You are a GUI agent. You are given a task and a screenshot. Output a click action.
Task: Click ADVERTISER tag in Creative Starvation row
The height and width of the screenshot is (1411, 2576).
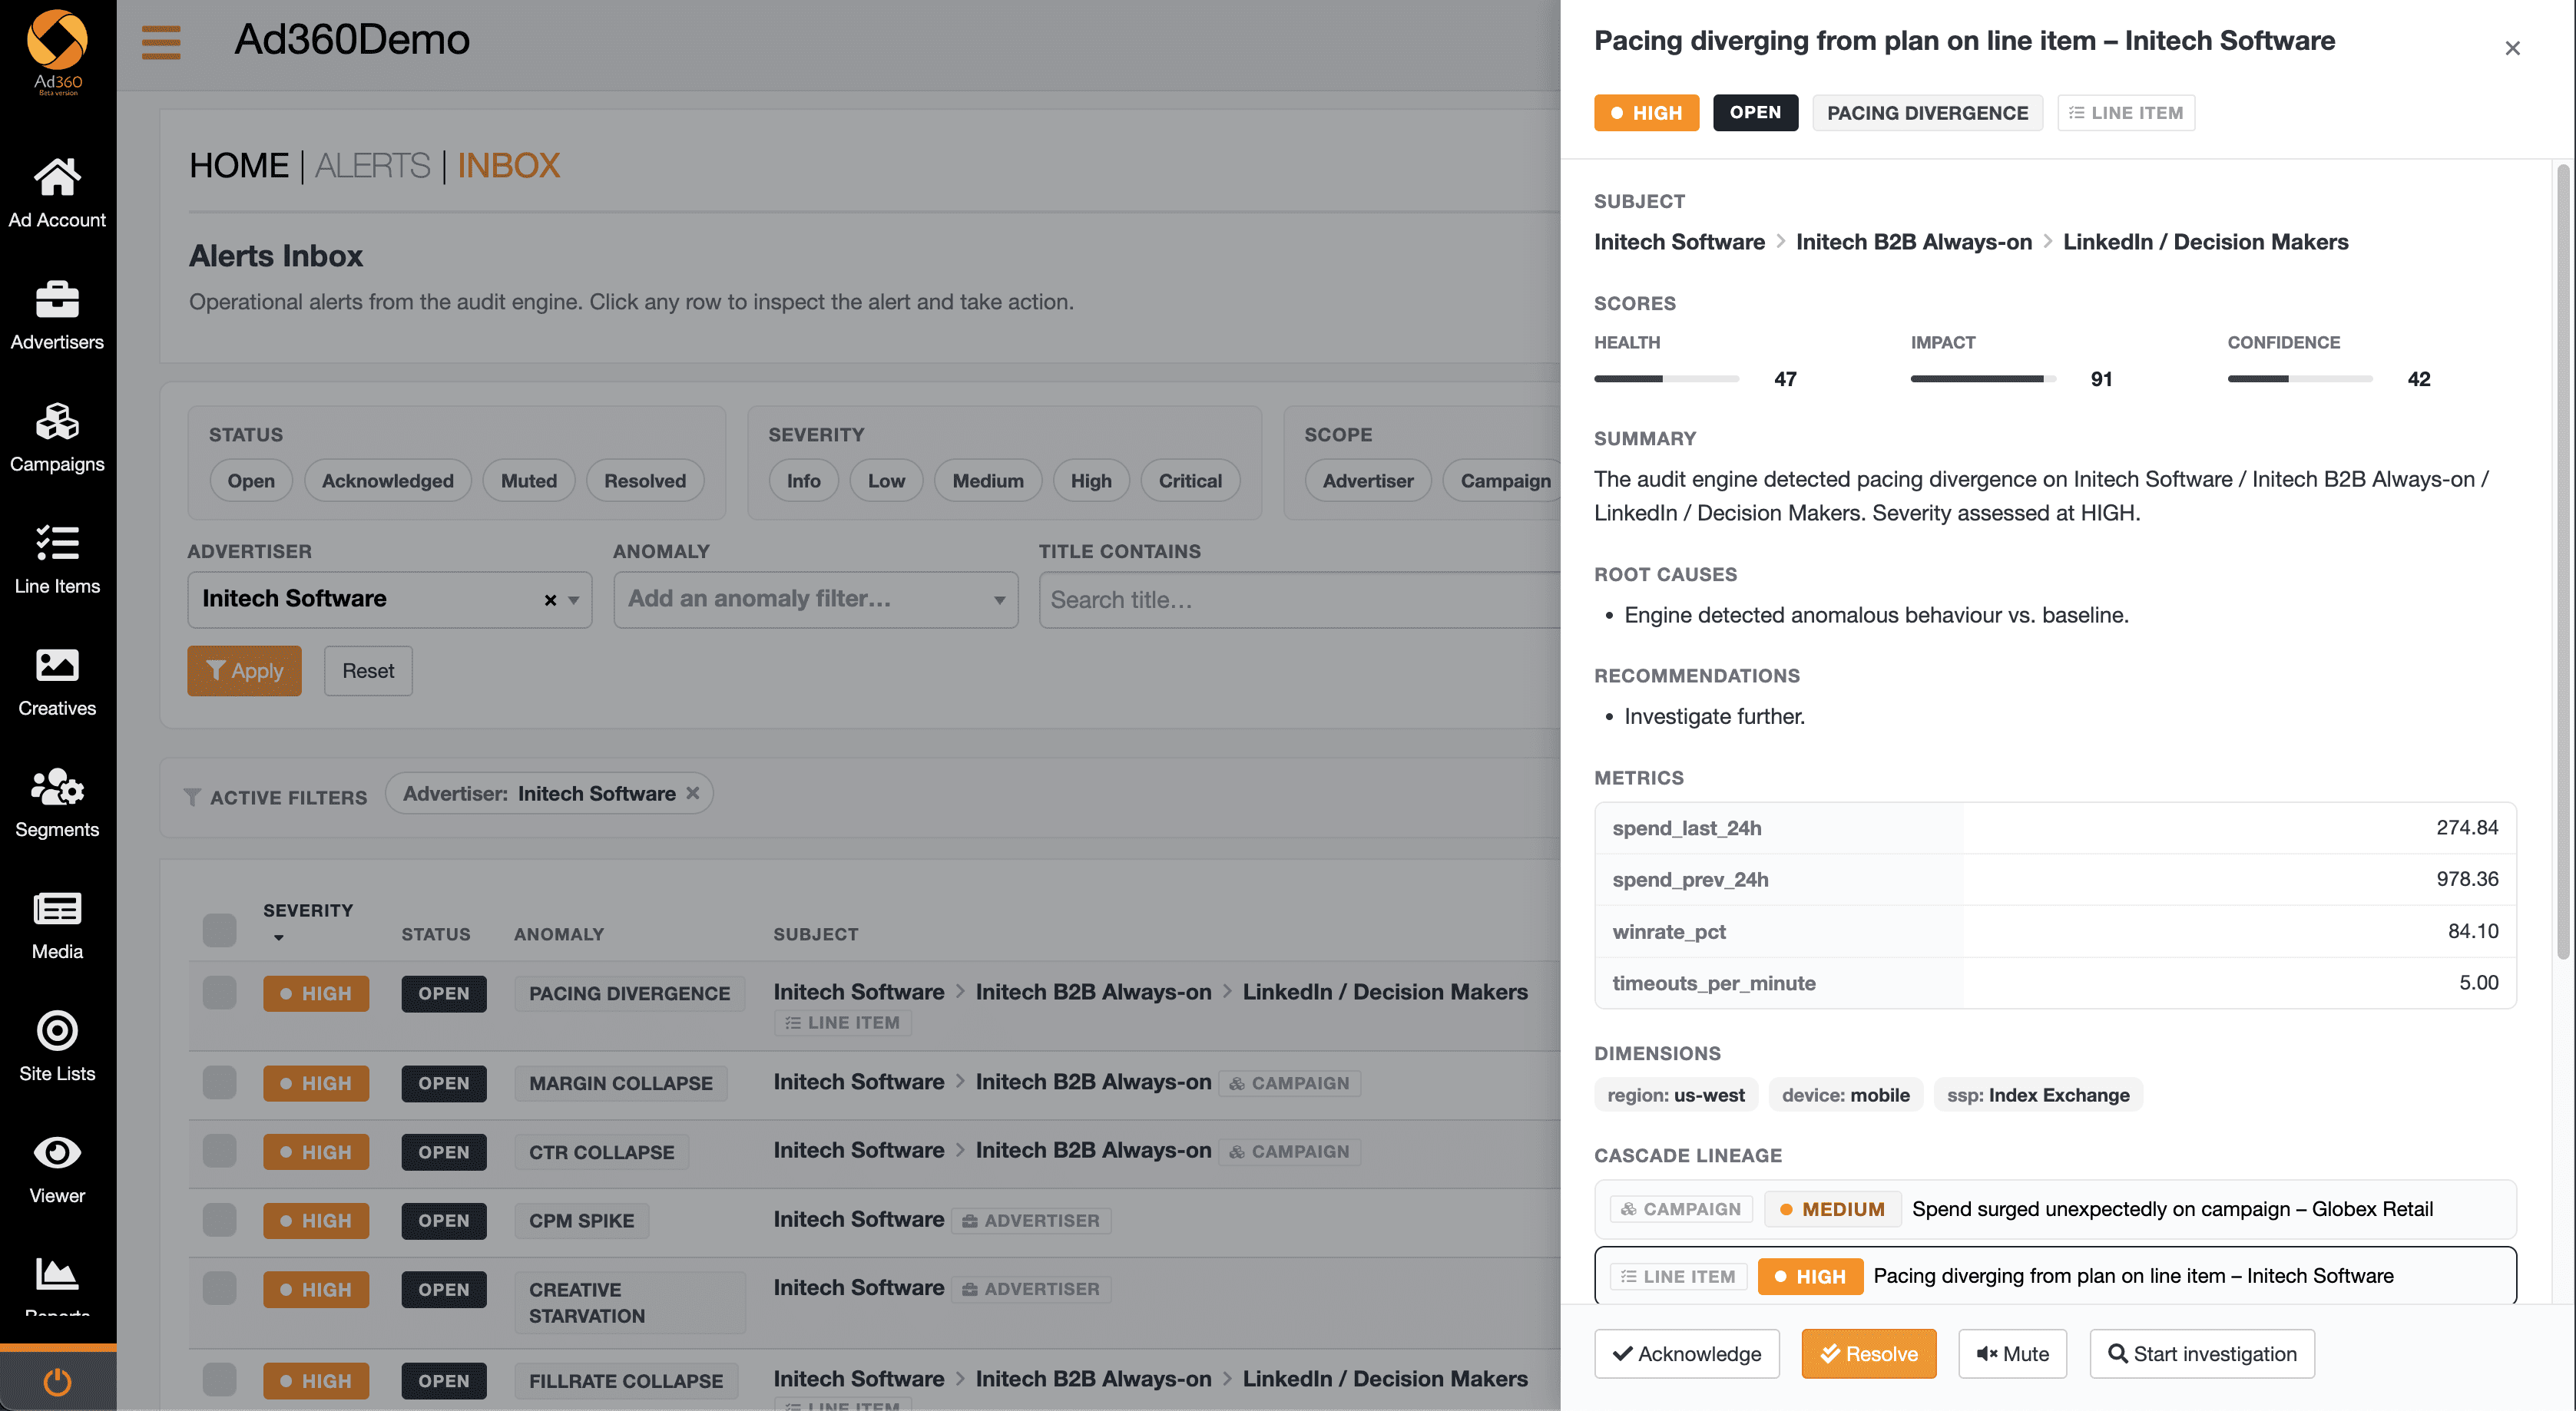click(1031, 1289)
